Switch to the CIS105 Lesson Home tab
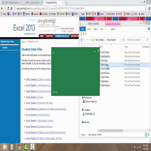This screenshot has height=151, width=151. (x=11, y=2)
